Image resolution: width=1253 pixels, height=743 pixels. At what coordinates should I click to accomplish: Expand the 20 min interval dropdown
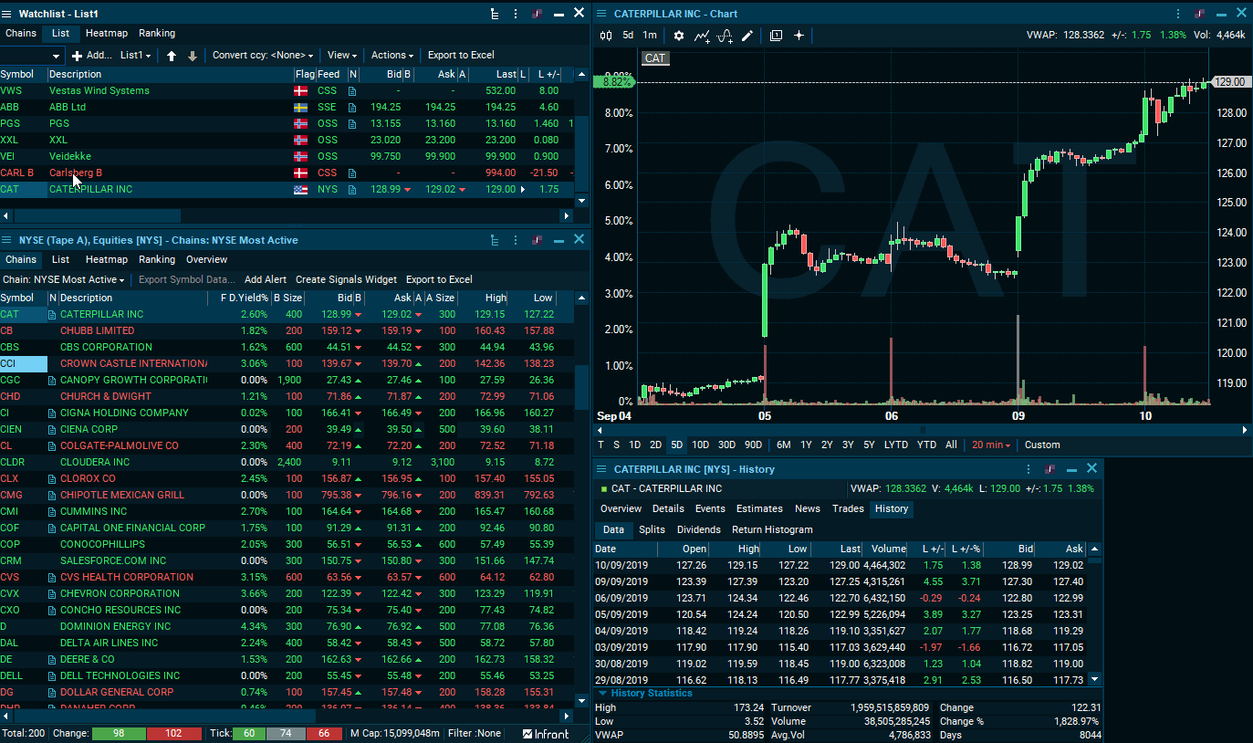990,445
